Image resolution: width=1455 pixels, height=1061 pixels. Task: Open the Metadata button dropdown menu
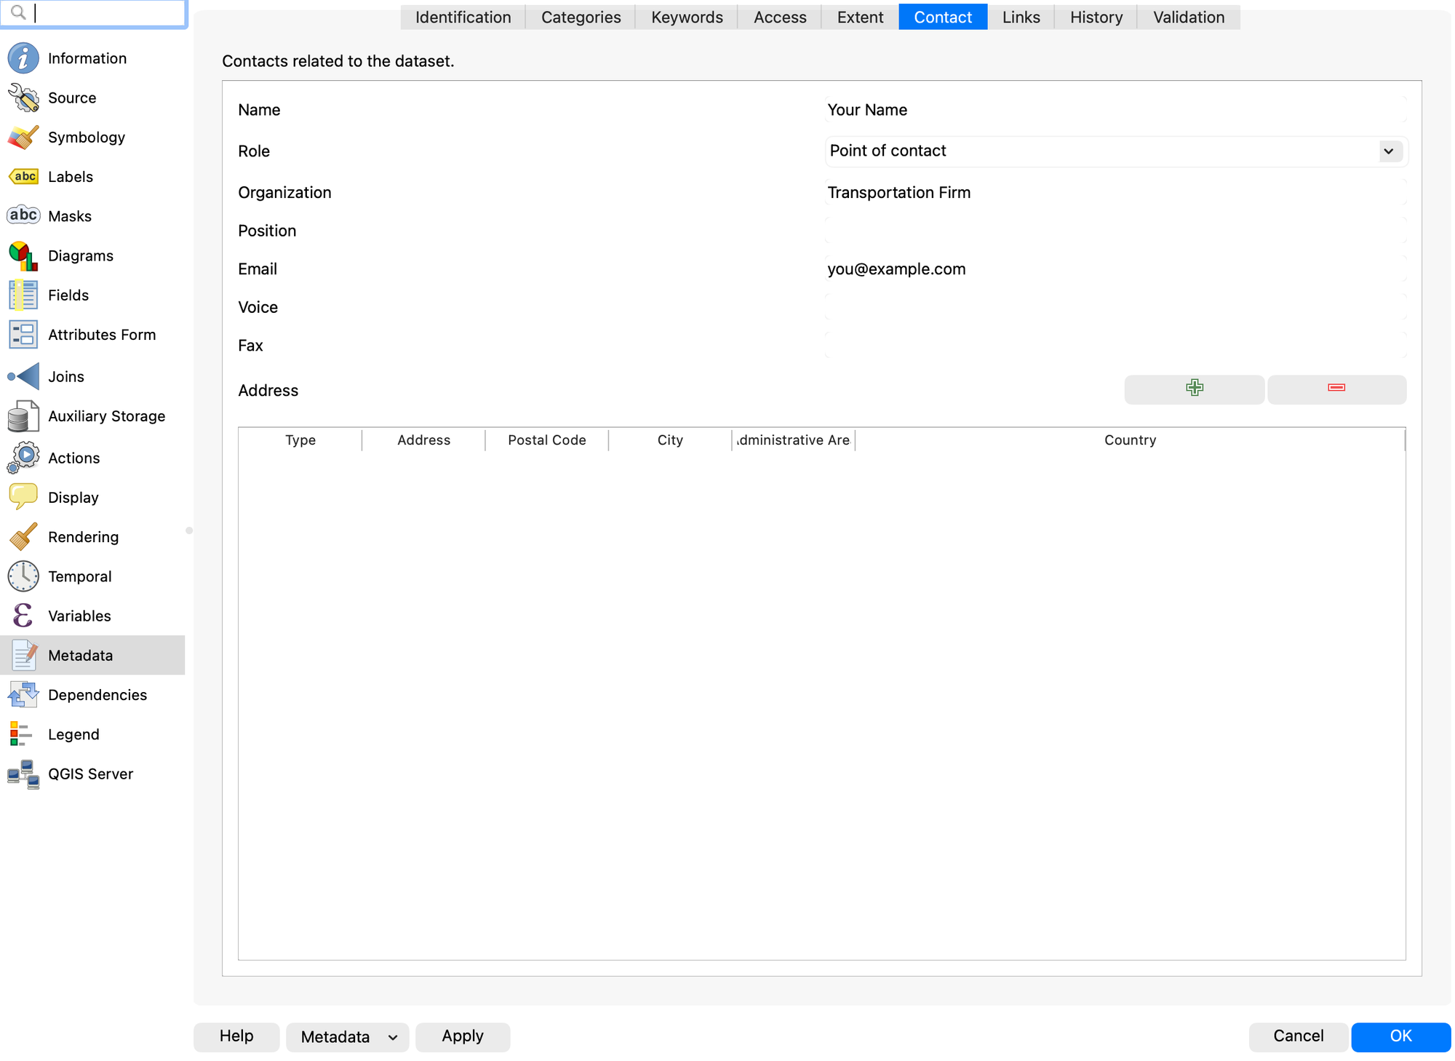(347, 1036)
